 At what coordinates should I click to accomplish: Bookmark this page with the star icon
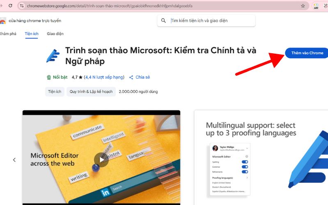click(303, 6)
